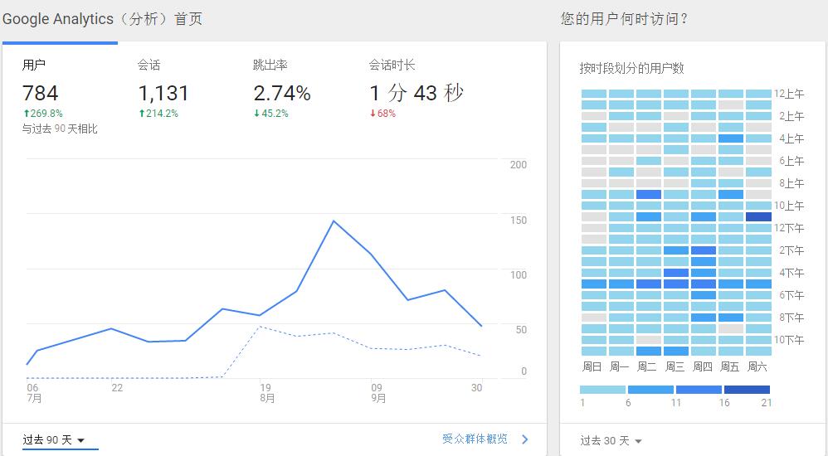This screenshot has height=456, width=828.
Task: Click the chevron arrow beside 受众群体概览
Action: click(524, 439)
